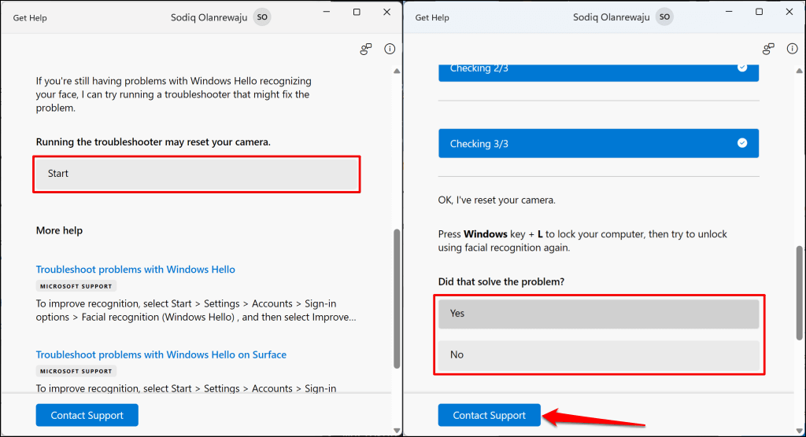Maximize the right Get Help window
This screenshot has height=437, width=806.
pyautogui.click(x=759, y=13)
